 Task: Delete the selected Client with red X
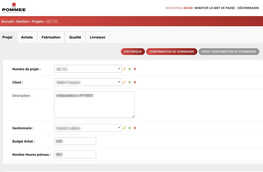[135, 82]
